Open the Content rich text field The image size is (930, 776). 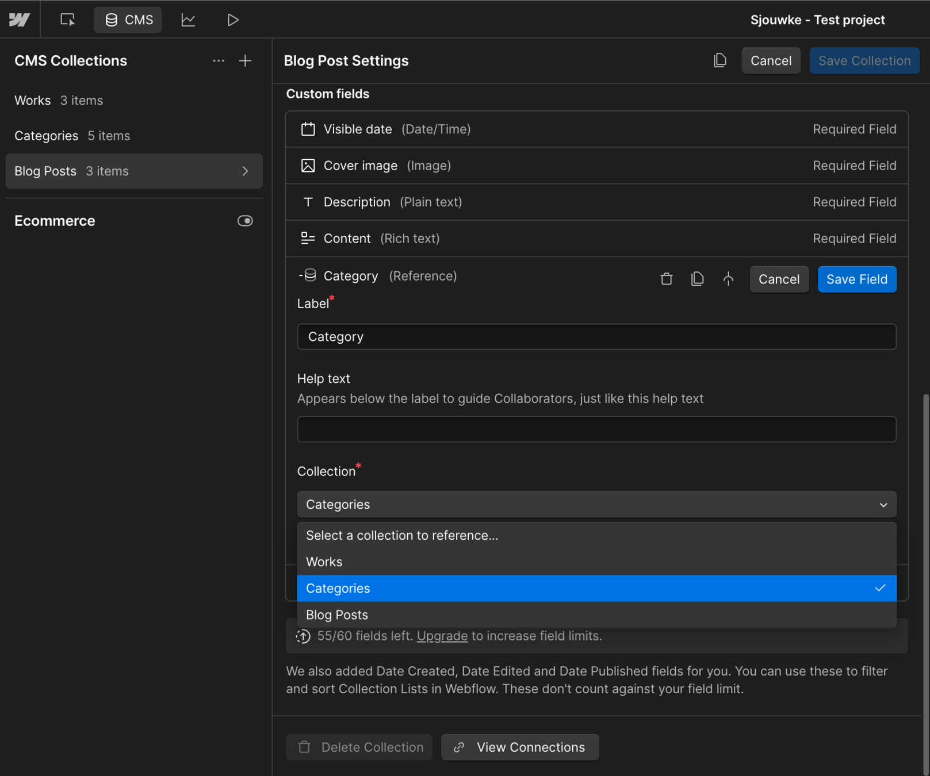[597, 239]
